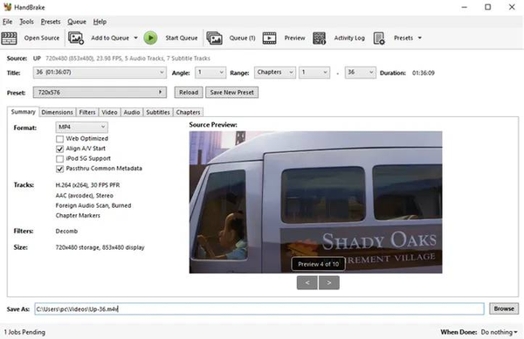Enable the Web Optimized checkbox

59,139
